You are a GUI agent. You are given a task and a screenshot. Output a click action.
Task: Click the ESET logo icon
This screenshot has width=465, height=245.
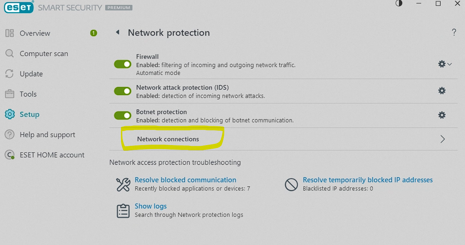coord(19,7)
